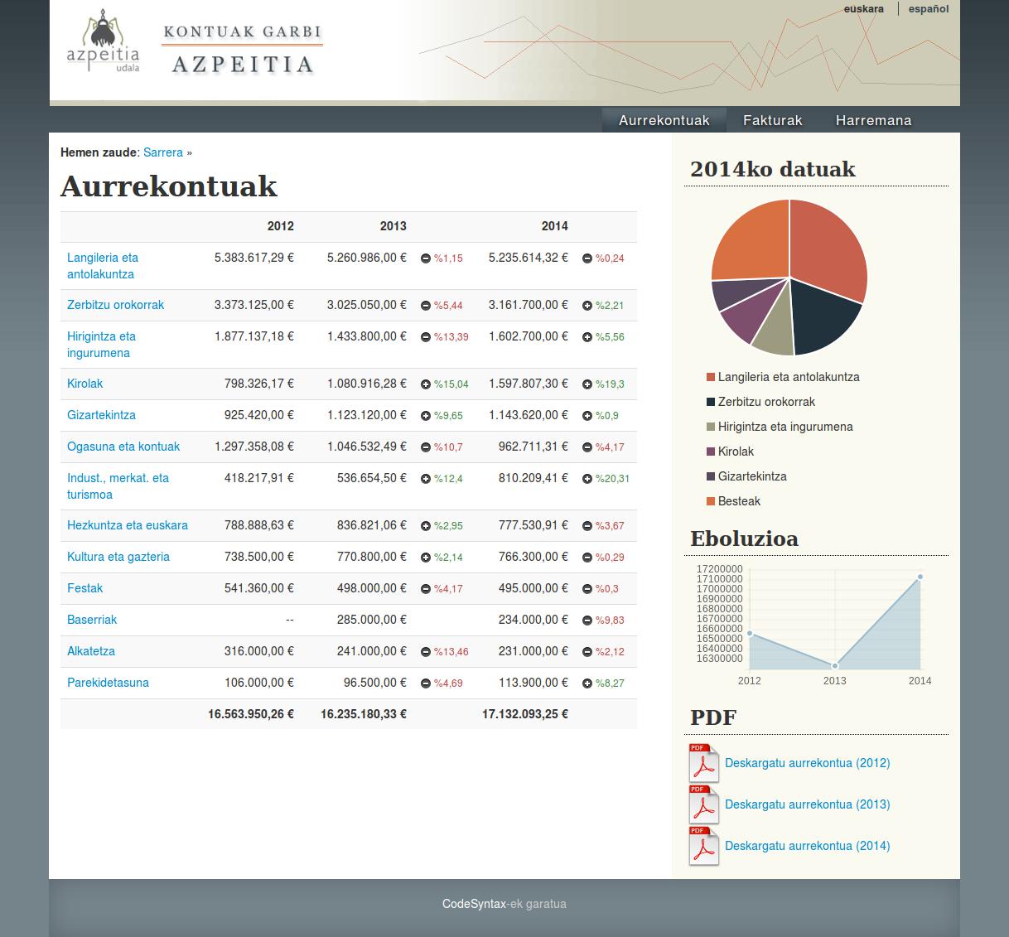Open the Aurrekontuak navigation tab
The width and height of the screenshot is (1009, 937).
pyautogui.click(x=664, y=120)
